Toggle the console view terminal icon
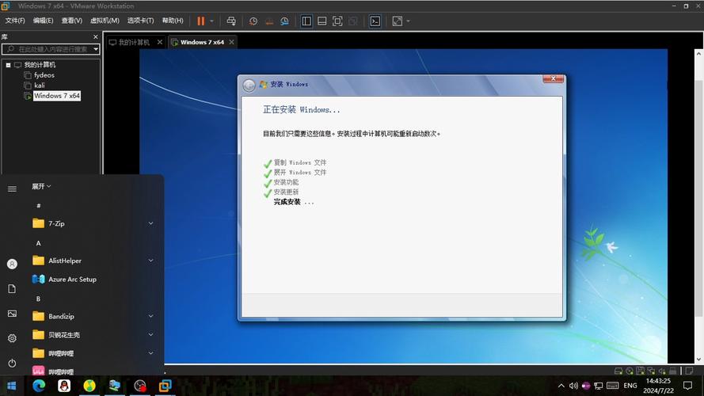 coord(375,21)
